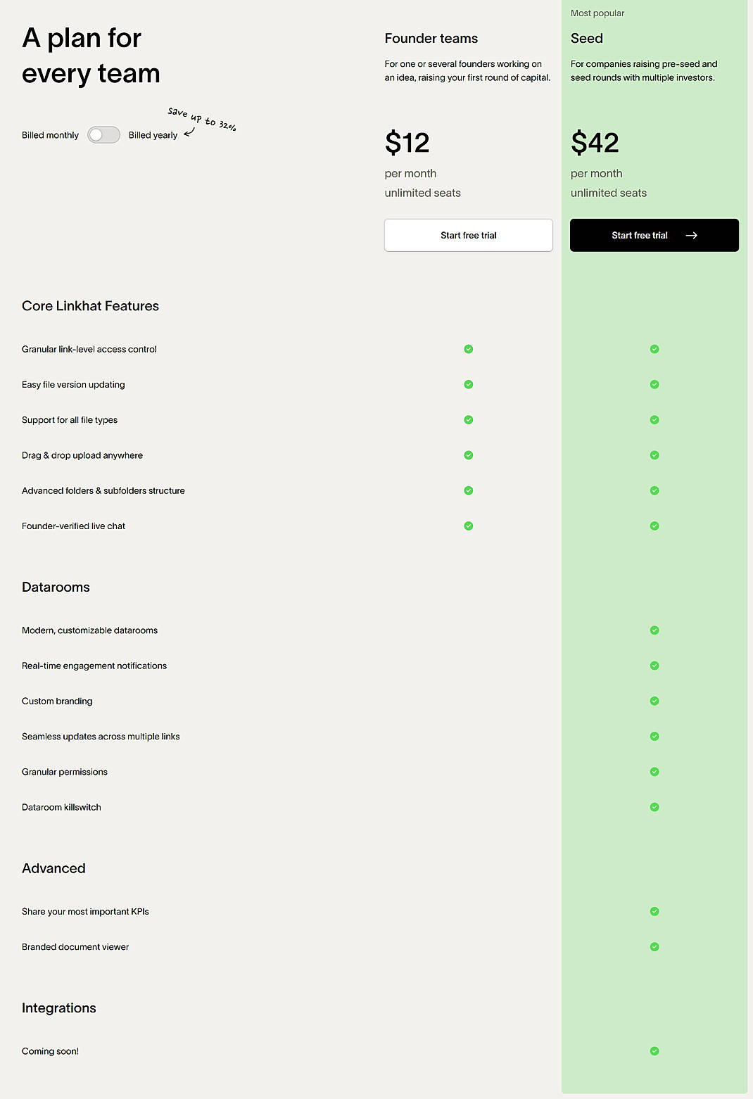
Task: Start free trial for Founder teams plan
Action: [468, 235]
